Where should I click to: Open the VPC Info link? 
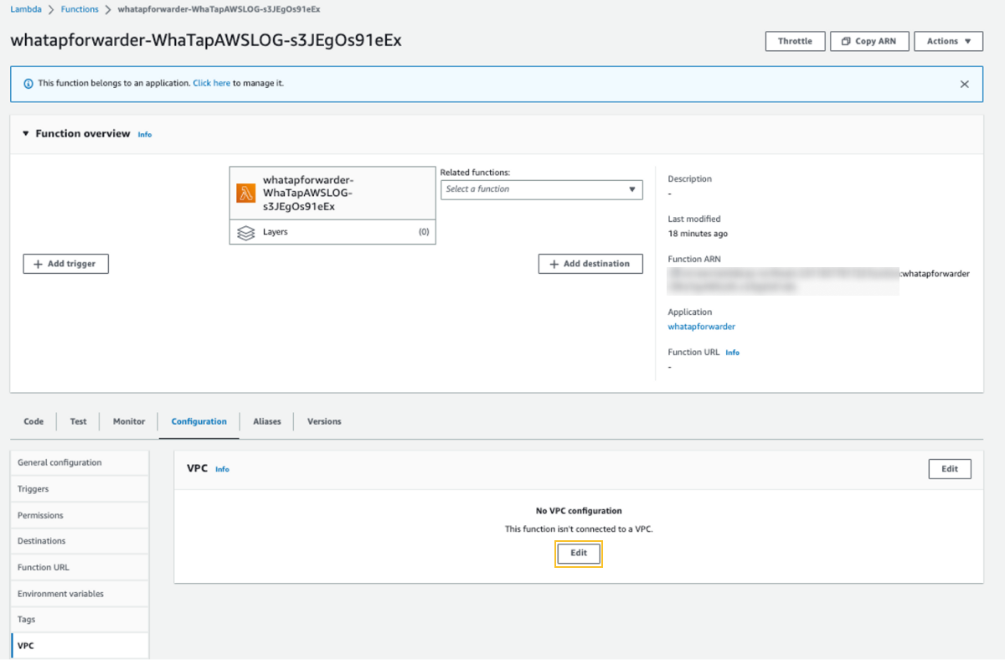coord(222,470)
